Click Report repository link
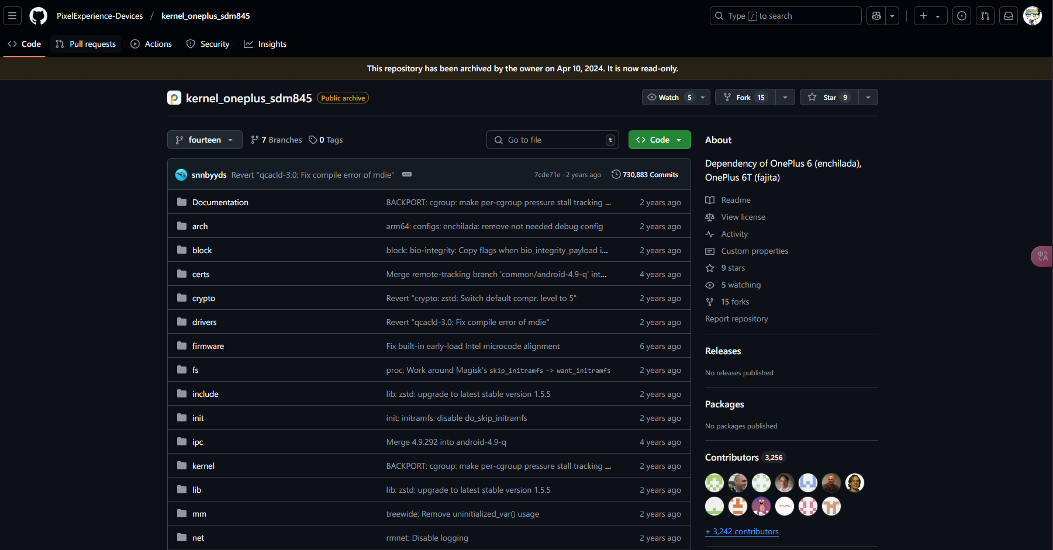The image size is (1053, 550). (x=737, y=319)
